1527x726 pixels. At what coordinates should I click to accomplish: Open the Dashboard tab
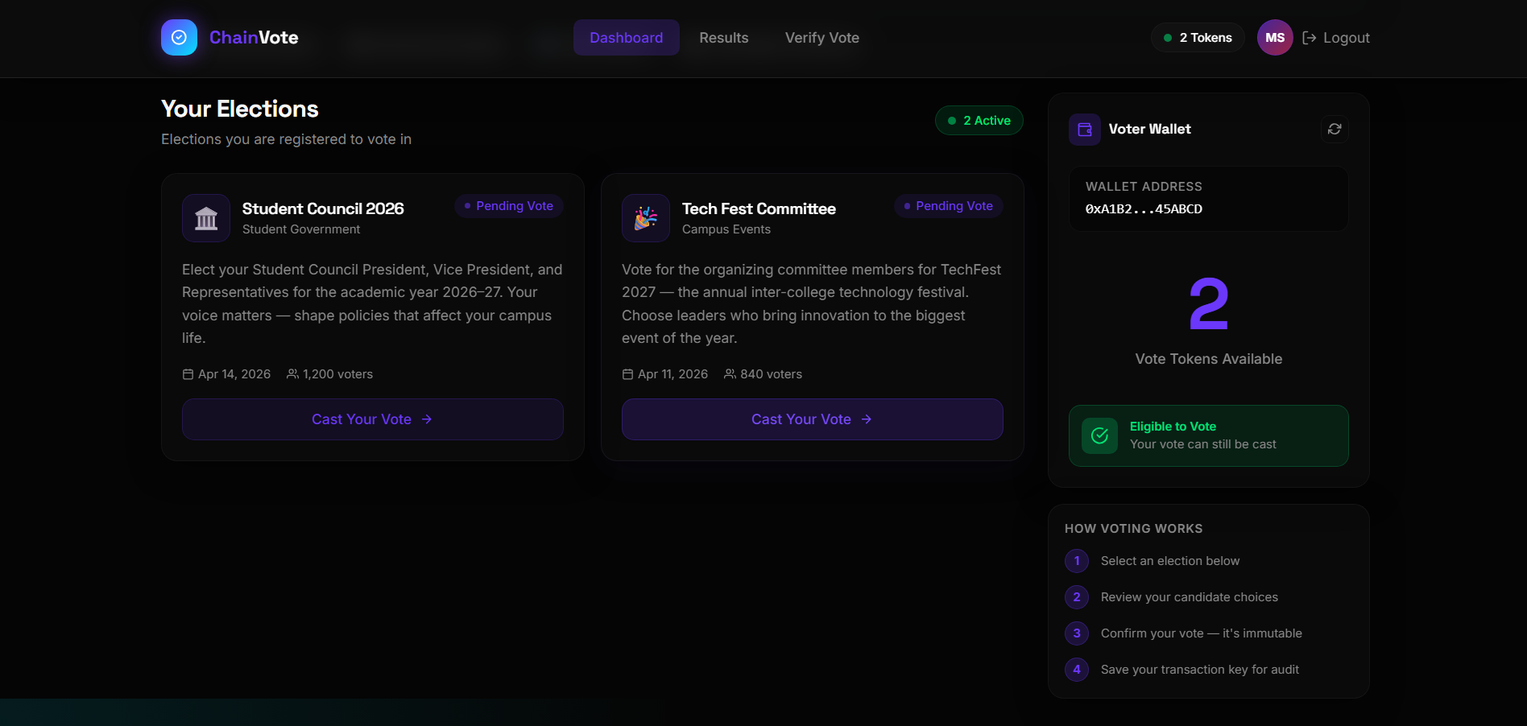626,38
